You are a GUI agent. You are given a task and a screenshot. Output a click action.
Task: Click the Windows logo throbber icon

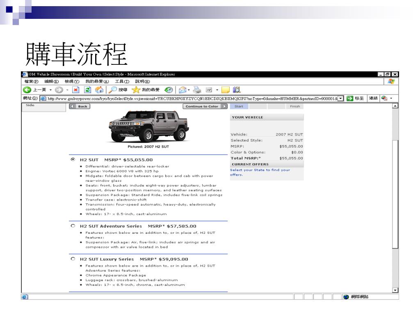pyautogui.click(x=391, y=82)
